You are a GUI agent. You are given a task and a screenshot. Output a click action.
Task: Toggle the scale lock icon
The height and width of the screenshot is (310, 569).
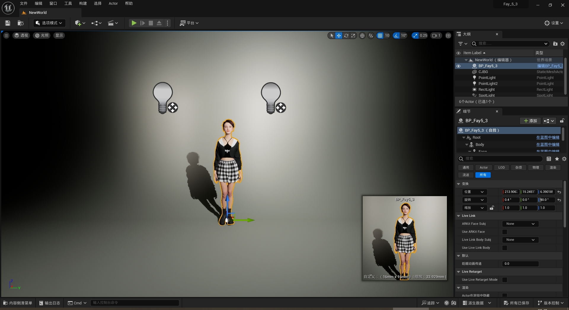point(492,208)
